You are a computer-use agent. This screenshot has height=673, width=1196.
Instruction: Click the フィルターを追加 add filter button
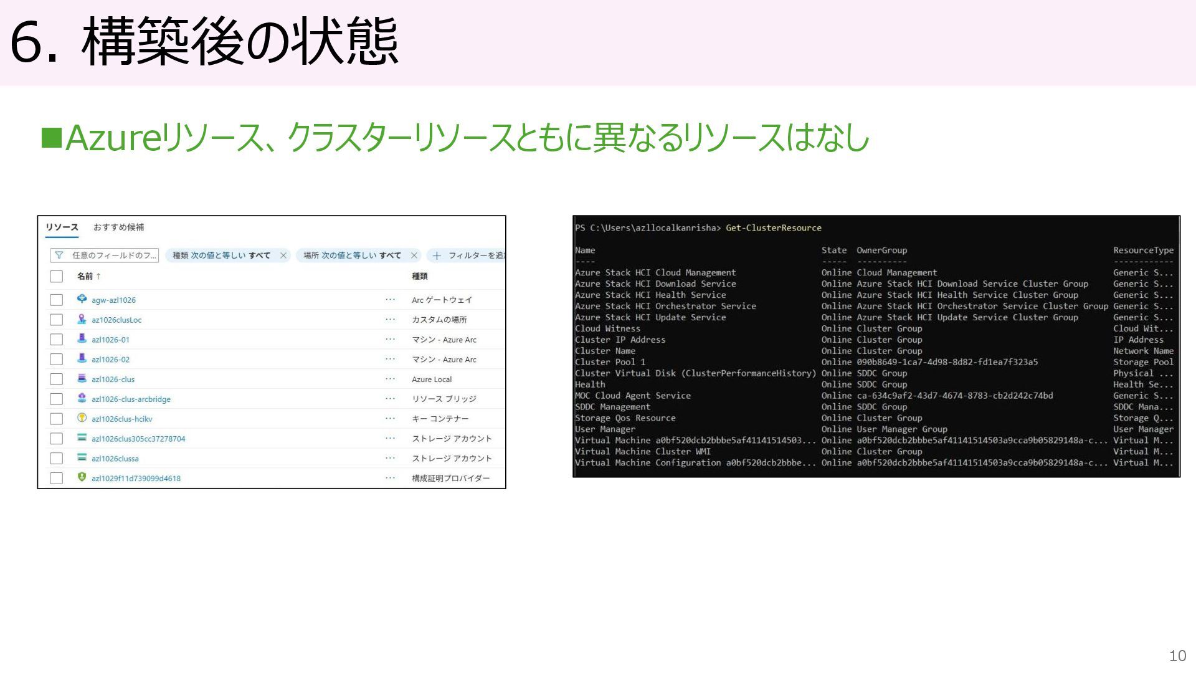(x=468, y=255)
